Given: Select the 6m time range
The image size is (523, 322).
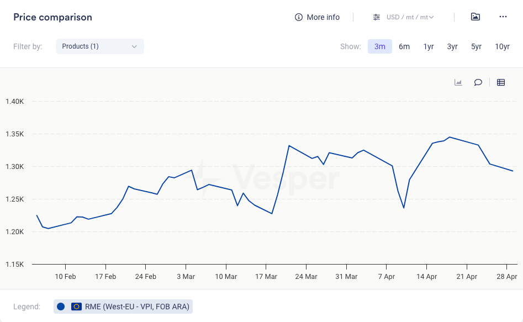Looking at the screenshot, I should pyautogui.click(x=404, y=46).
